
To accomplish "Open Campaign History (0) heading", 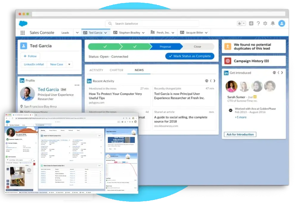I will click(x=251, y=61).
